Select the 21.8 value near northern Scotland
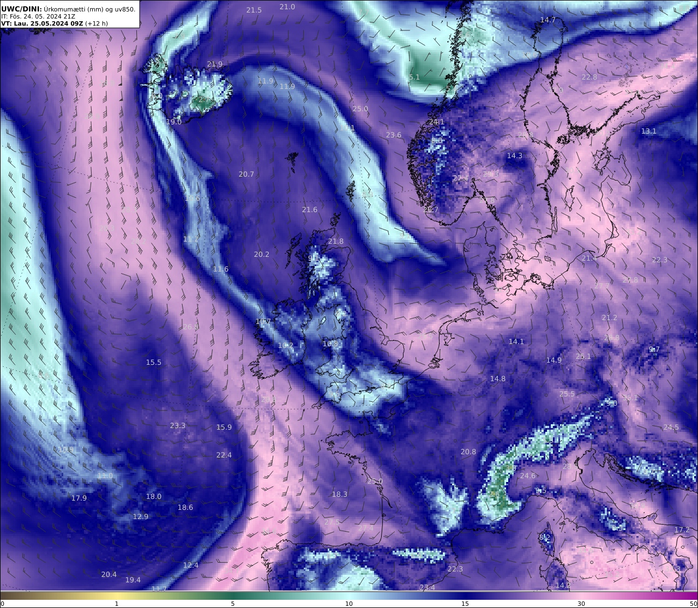 (336, 241)
